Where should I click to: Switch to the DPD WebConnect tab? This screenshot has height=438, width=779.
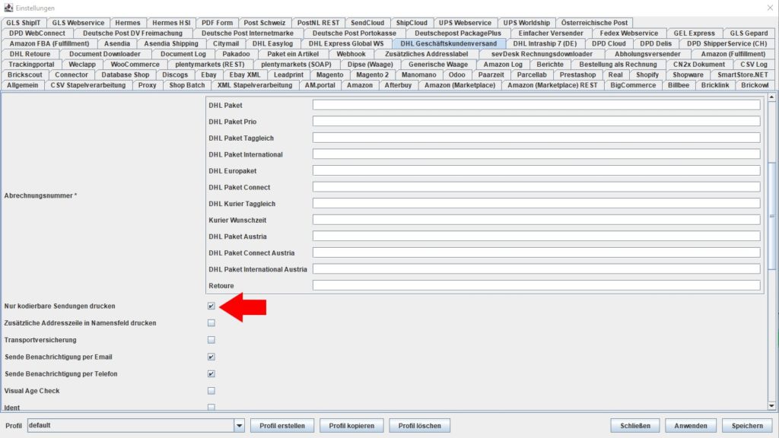coord(37,33)
